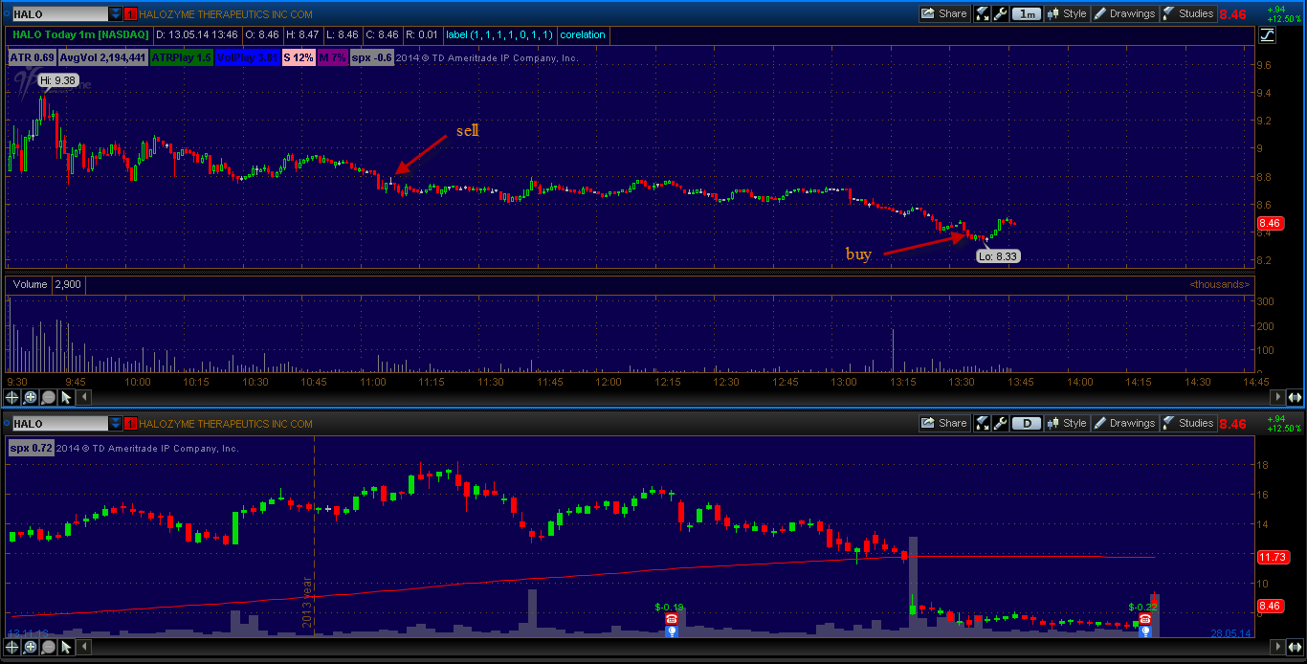Click HALO symbol input in top chart

(59, 14)
